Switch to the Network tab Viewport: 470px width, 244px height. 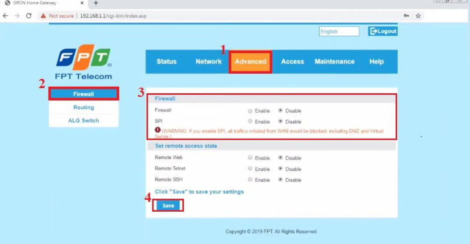coord(209,61)
